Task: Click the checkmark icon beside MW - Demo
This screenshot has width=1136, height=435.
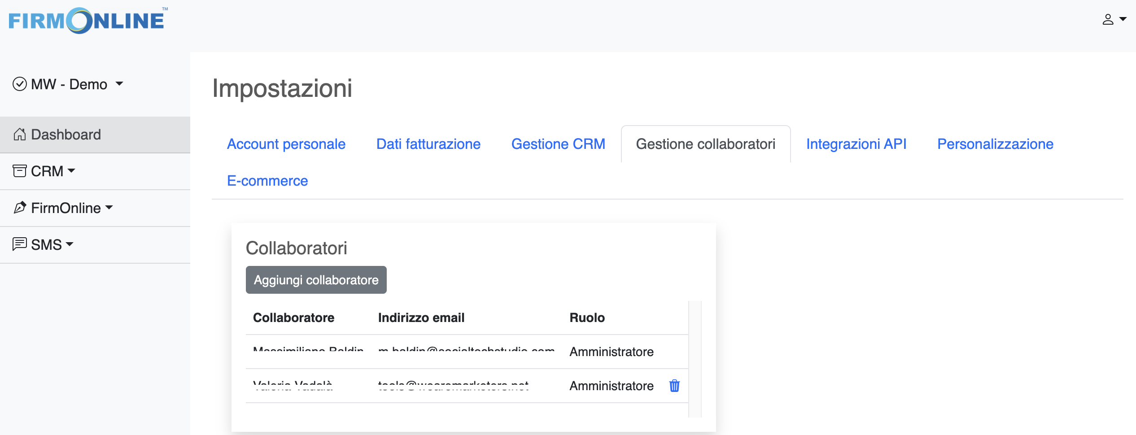Action: 20,83
